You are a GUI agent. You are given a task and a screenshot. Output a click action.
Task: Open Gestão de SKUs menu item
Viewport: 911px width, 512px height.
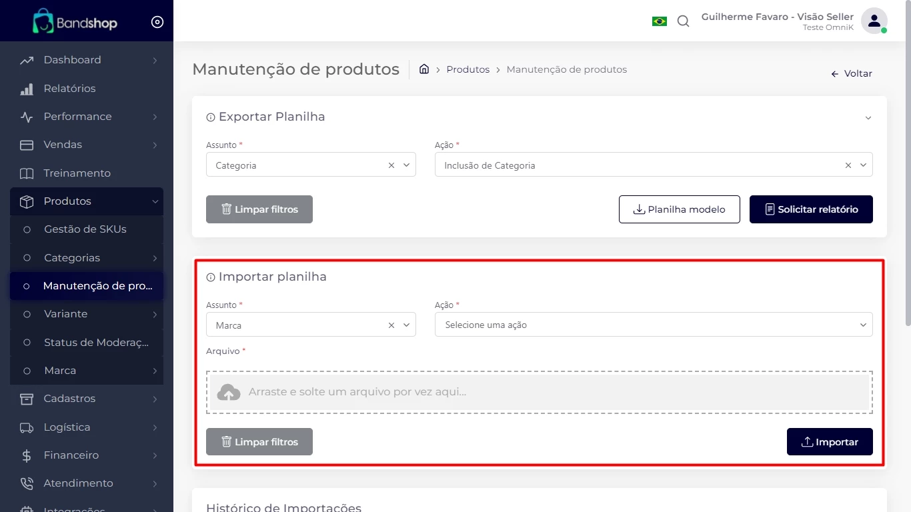85,229
